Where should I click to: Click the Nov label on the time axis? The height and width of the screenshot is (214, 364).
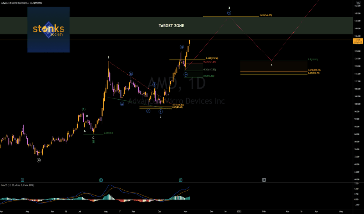pyautogui.click(x=185, y=211)
